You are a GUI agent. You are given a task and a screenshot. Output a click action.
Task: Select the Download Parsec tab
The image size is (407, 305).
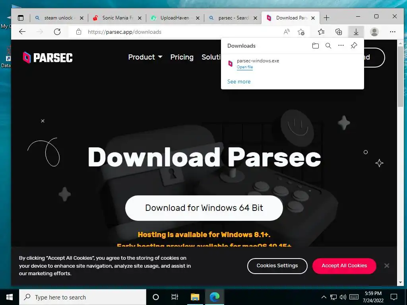tap(291, 18)
